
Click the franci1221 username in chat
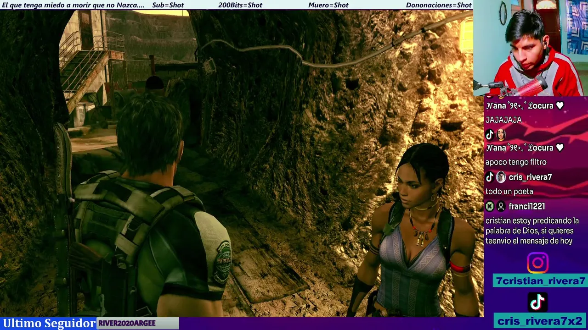[x=526, y=206]
